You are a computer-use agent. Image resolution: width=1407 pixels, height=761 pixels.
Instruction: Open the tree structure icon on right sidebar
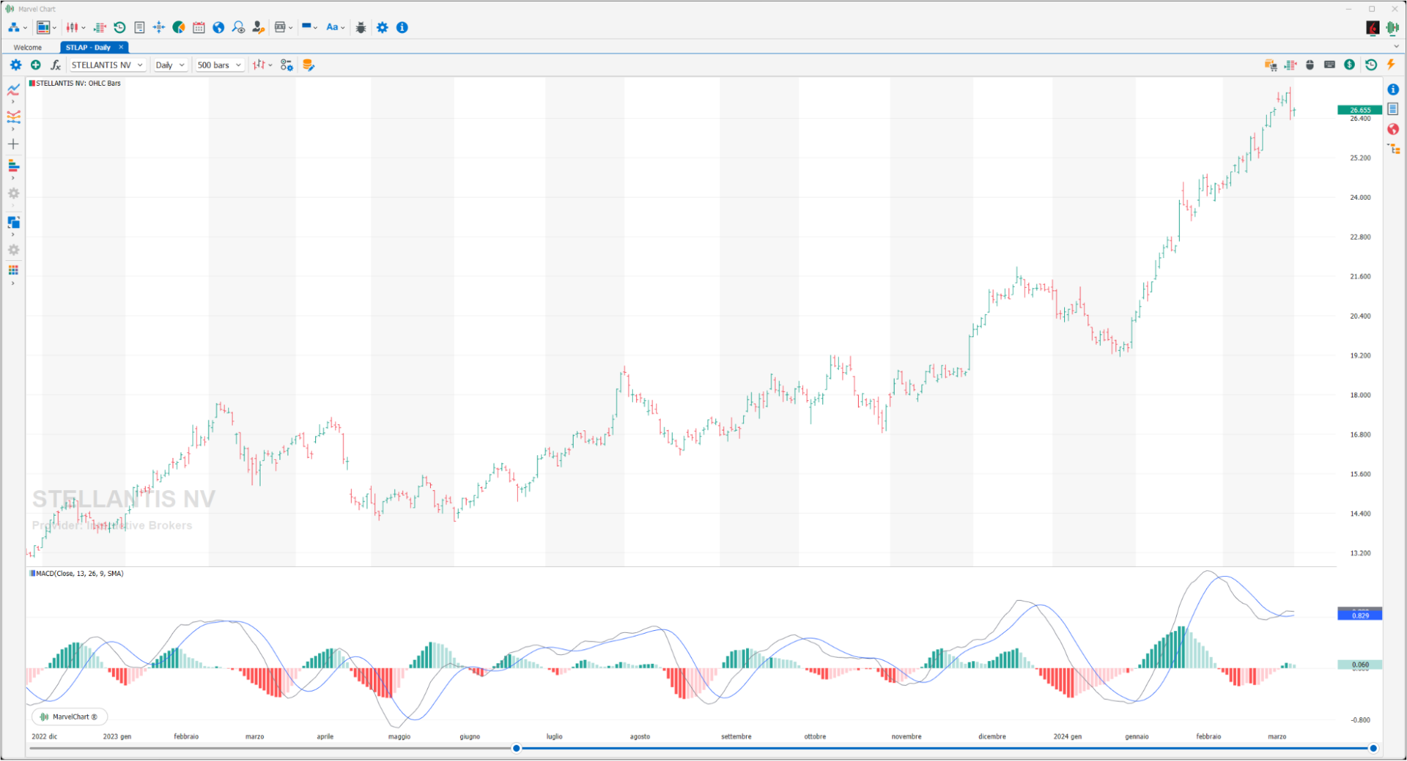pos(1394,148)
